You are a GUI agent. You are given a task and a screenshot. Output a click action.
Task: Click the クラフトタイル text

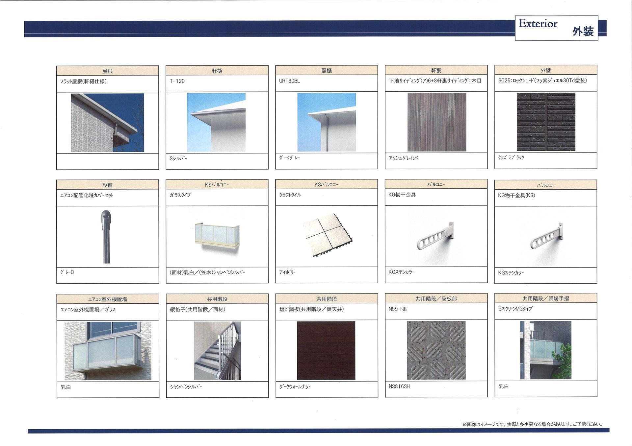(290, 195)
